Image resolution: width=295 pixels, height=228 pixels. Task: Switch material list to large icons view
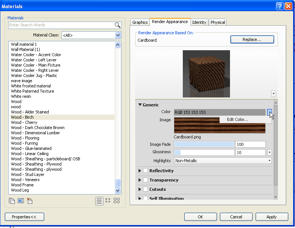[x=117, y=201]
